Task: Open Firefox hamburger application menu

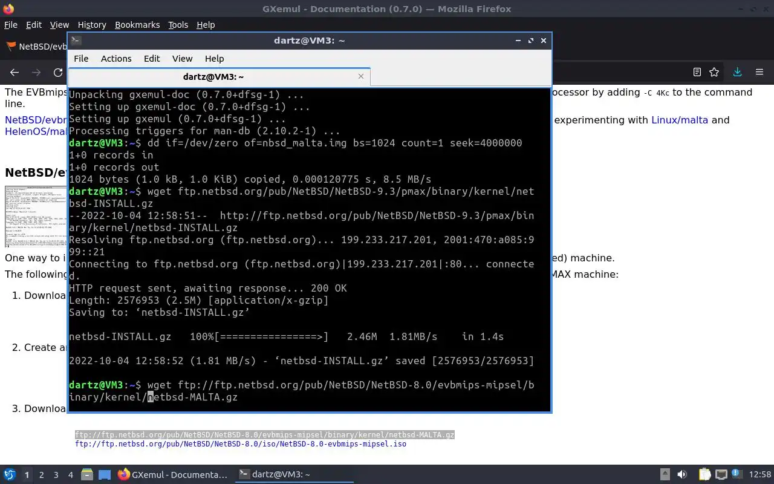Action: 759,72
